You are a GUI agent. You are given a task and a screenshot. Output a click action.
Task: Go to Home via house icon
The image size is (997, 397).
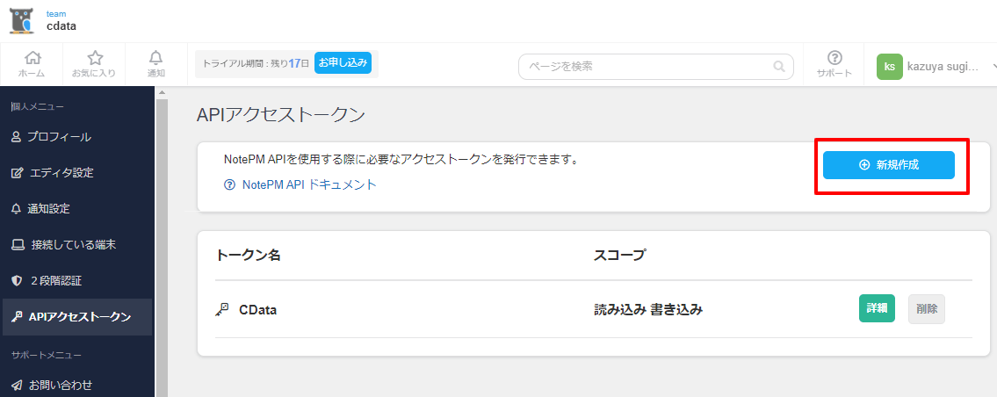(33, 58)
